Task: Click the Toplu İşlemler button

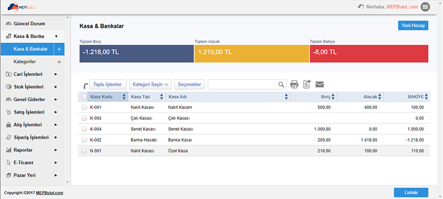Action: (108, 84)
